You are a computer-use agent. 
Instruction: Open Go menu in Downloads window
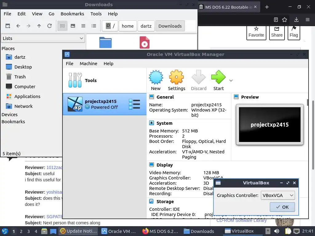tap(51, 14)
